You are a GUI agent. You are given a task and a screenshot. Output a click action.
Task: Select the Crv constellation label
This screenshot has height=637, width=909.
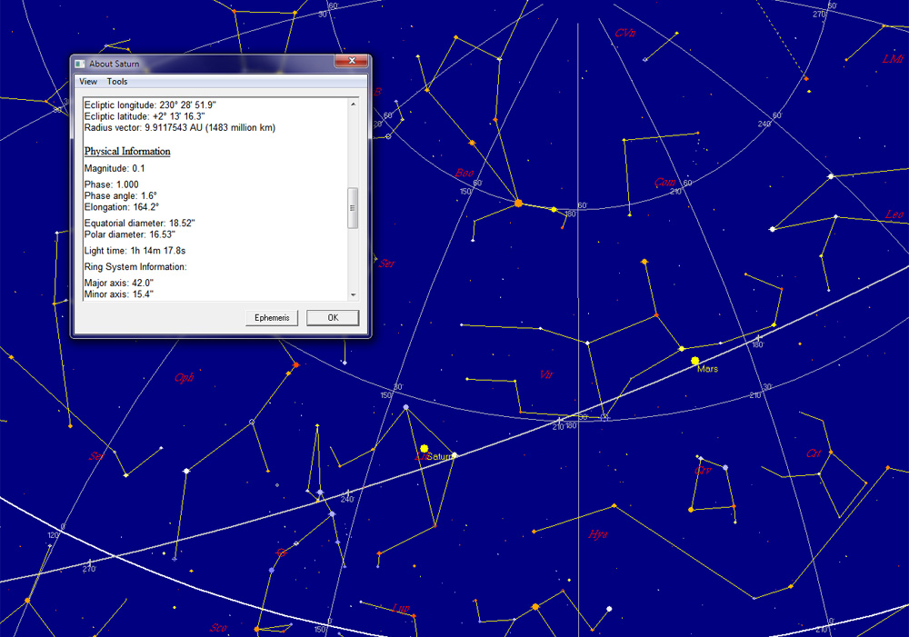(703, 470)
